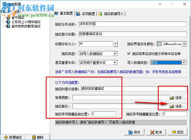This screenshot has height=140, width=191.
Task: Minimize the 抽奖配置 window
Action: 160,4
